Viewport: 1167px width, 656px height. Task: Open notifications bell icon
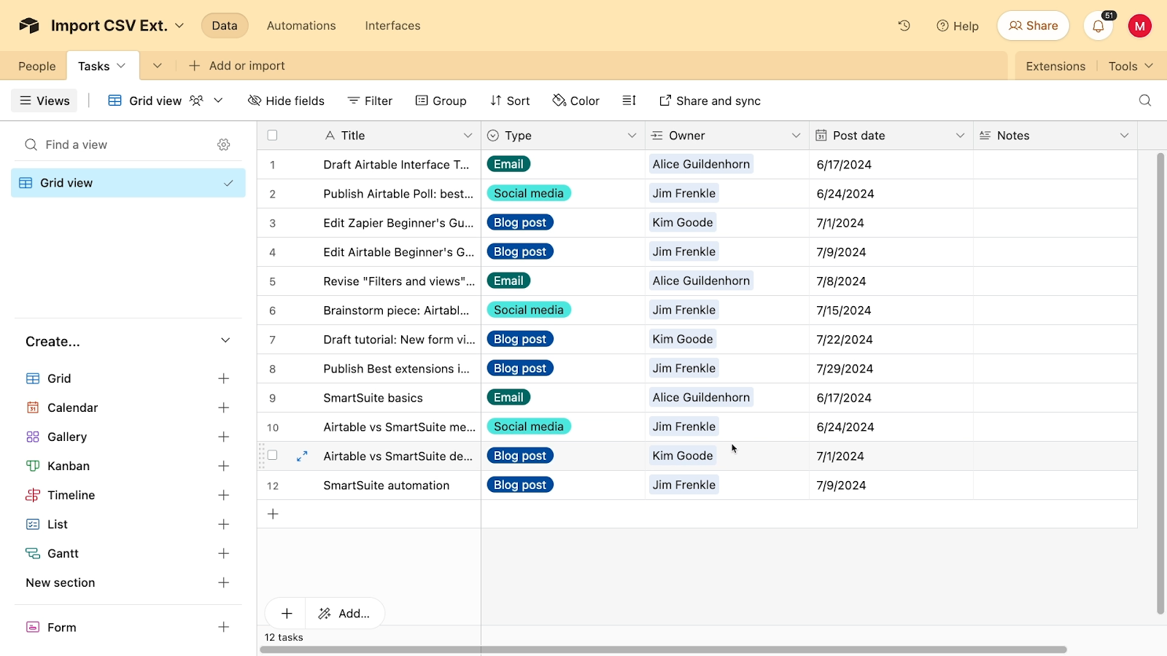(1098, 26)
